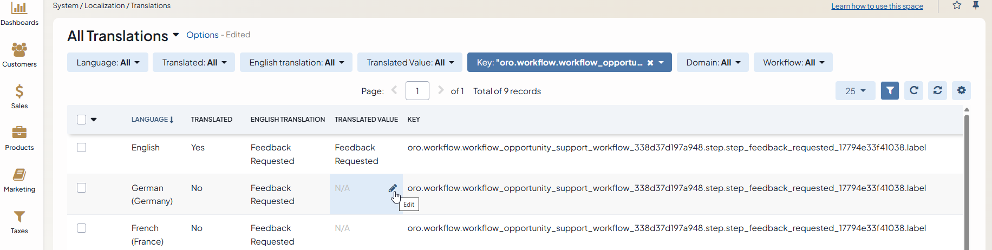The width and height of the screenshot is (992, 250).
Task: Mark page as favorite with star icon
Action: (x=957, y=5)
